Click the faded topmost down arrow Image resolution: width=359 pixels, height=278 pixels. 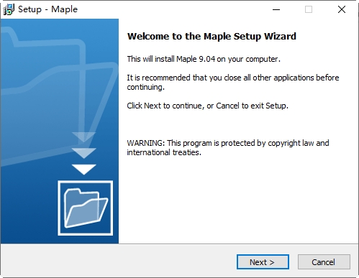(84, 137)
